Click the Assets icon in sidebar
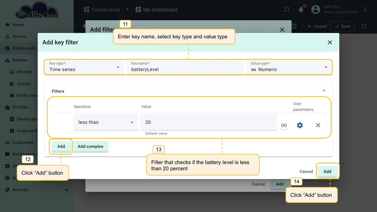The width and height of the screenshot is (377, 212). (12, 84)
